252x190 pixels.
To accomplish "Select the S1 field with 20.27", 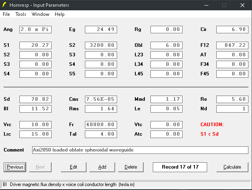I will (35, 45).
